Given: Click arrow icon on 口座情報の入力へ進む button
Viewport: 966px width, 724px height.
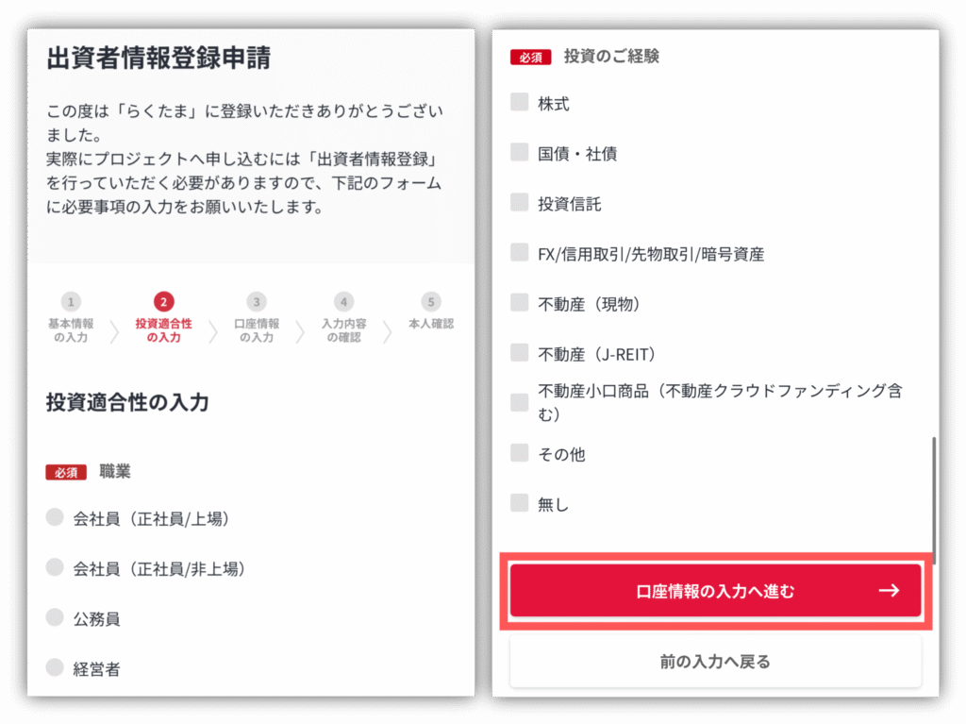Looking at the screenshot, I should coord(889,590).
